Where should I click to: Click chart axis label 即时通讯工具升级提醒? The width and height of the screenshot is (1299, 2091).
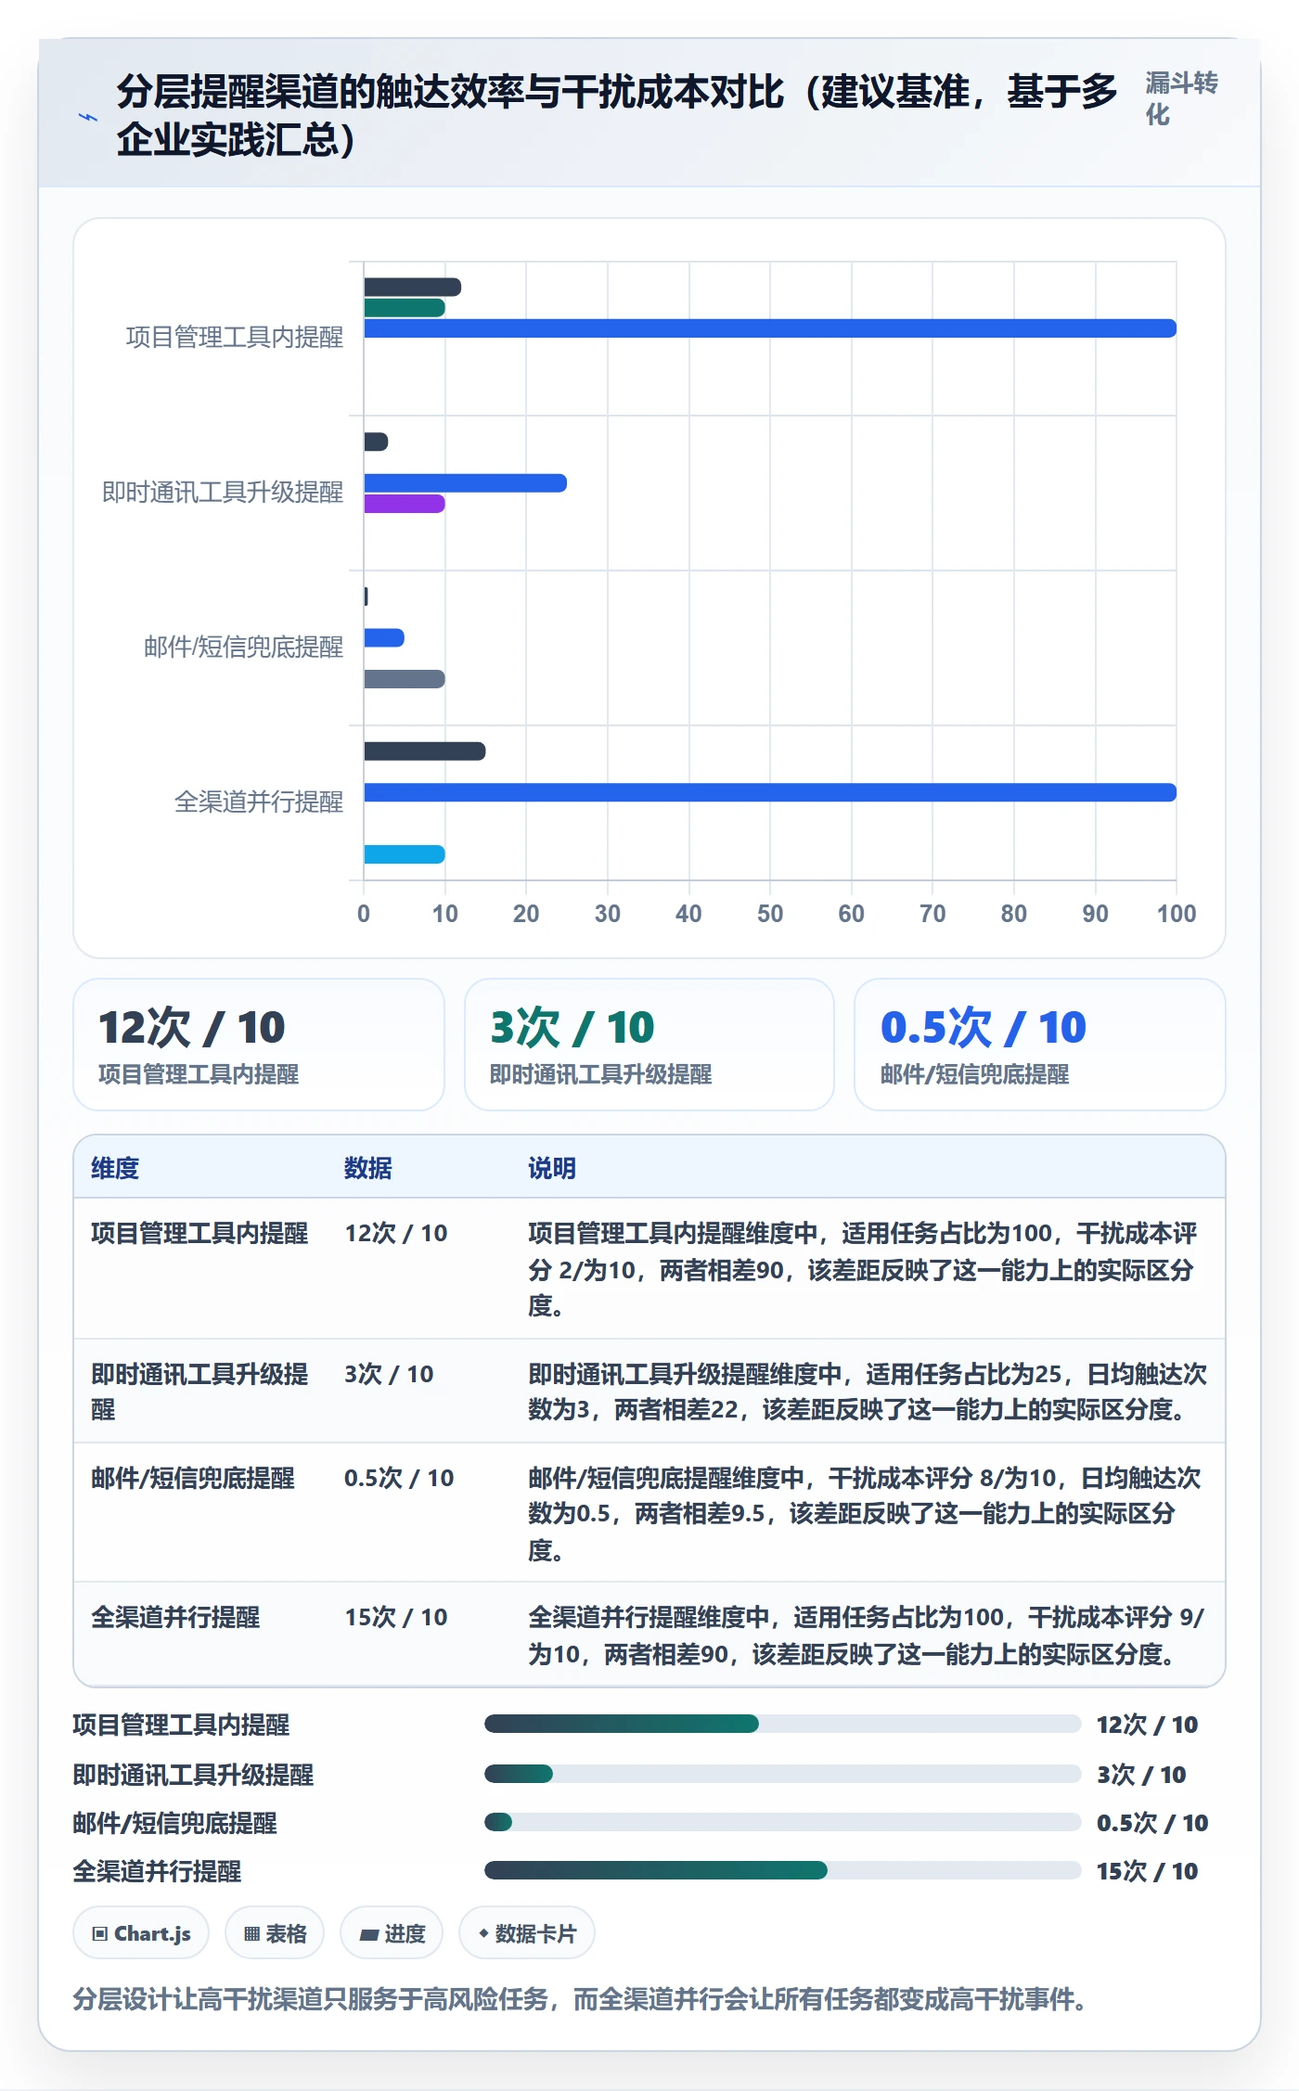pyautogui.click(x=223, y=492)
